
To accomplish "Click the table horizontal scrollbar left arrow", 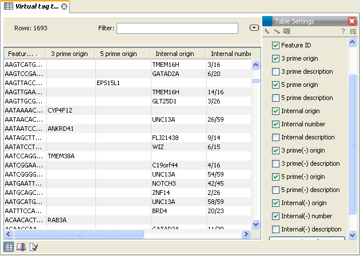I will pyautogui.click(x=9, y=234).
